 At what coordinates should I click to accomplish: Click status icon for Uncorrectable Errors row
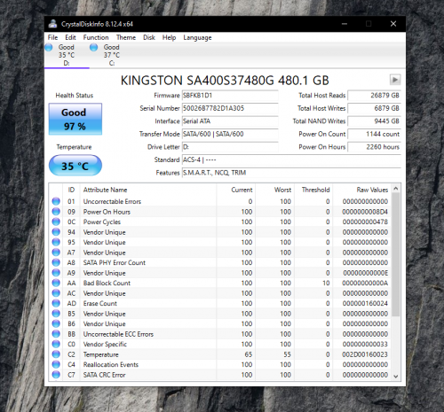pos(56,201)
